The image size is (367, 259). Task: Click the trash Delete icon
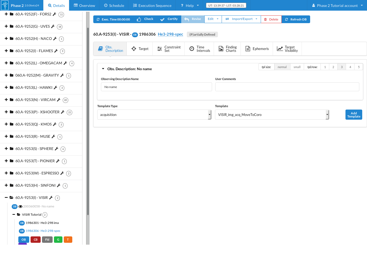265,19
